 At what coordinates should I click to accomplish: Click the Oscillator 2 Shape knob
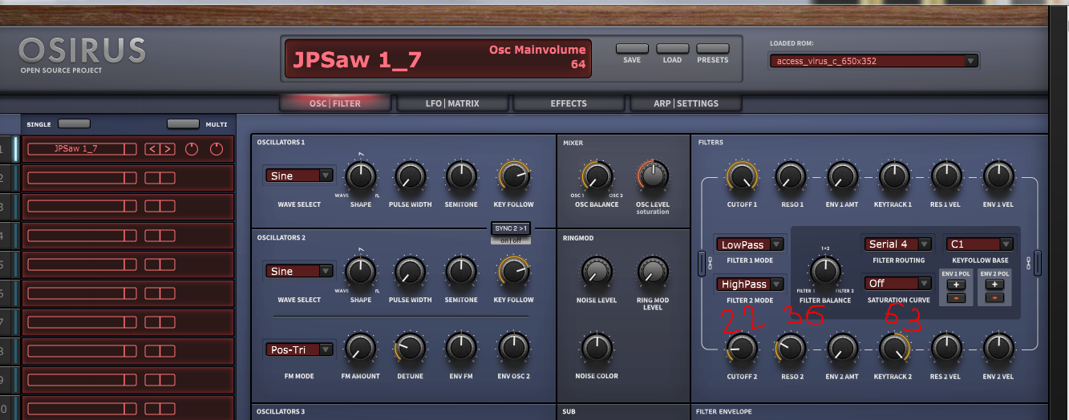[x=361, y=272]
